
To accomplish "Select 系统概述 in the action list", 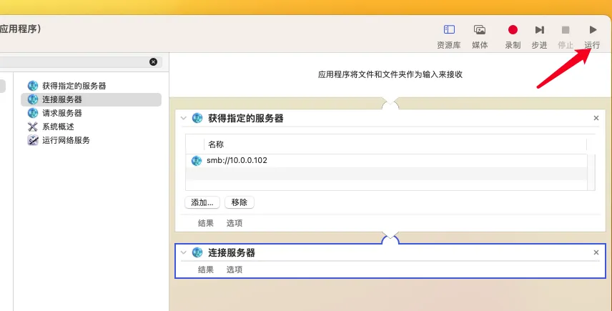I will click(58, 127).
